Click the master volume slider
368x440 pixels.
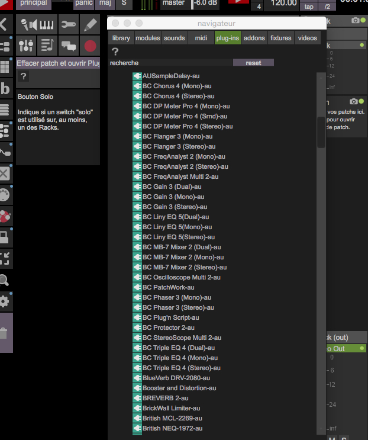(x=192, y=5)
